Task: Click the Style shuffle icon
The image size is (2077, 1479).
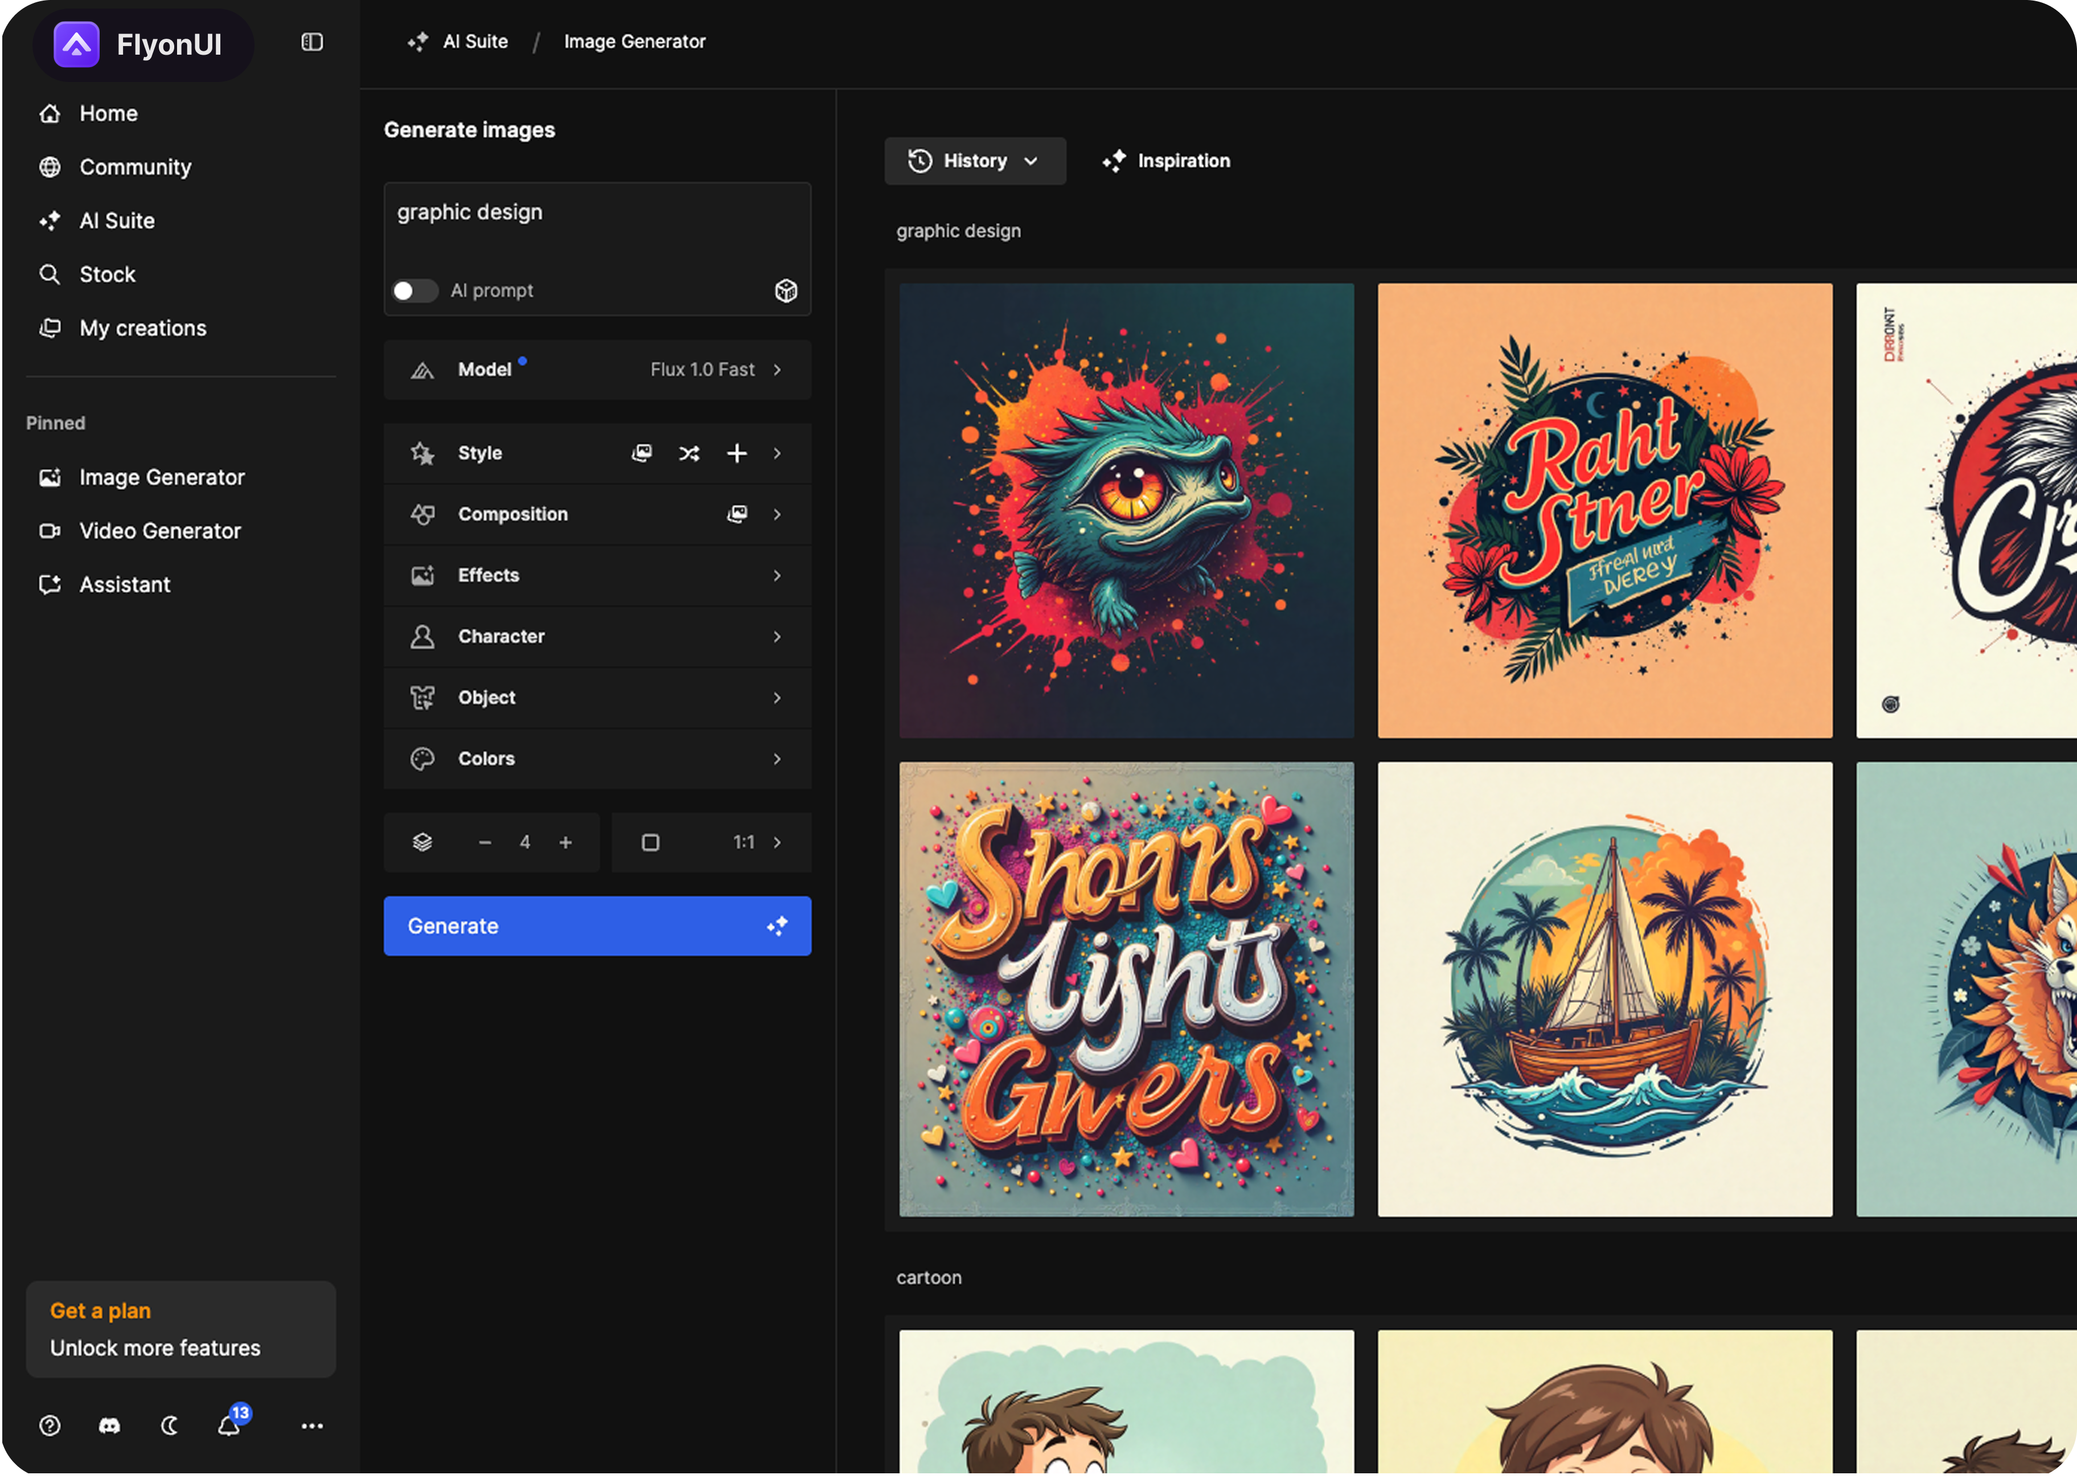Action: (x=689, y=453)
